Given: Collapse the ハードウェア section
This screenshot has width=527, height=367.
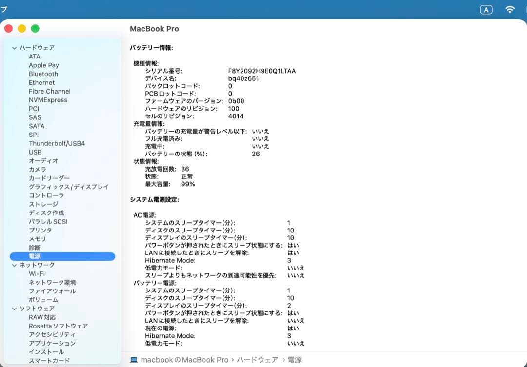Looking at the screenshot, I should [14, 48].
